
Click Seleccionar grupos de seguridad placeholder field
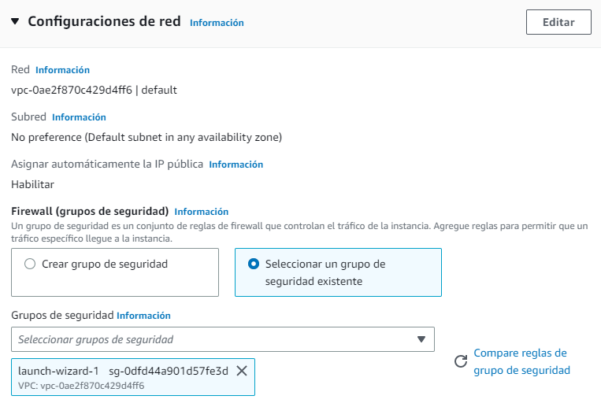(x=223, y=339)
